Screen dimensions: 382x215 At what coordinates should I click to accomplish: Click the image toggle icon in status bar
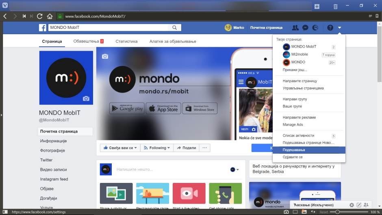pos(304,212)
